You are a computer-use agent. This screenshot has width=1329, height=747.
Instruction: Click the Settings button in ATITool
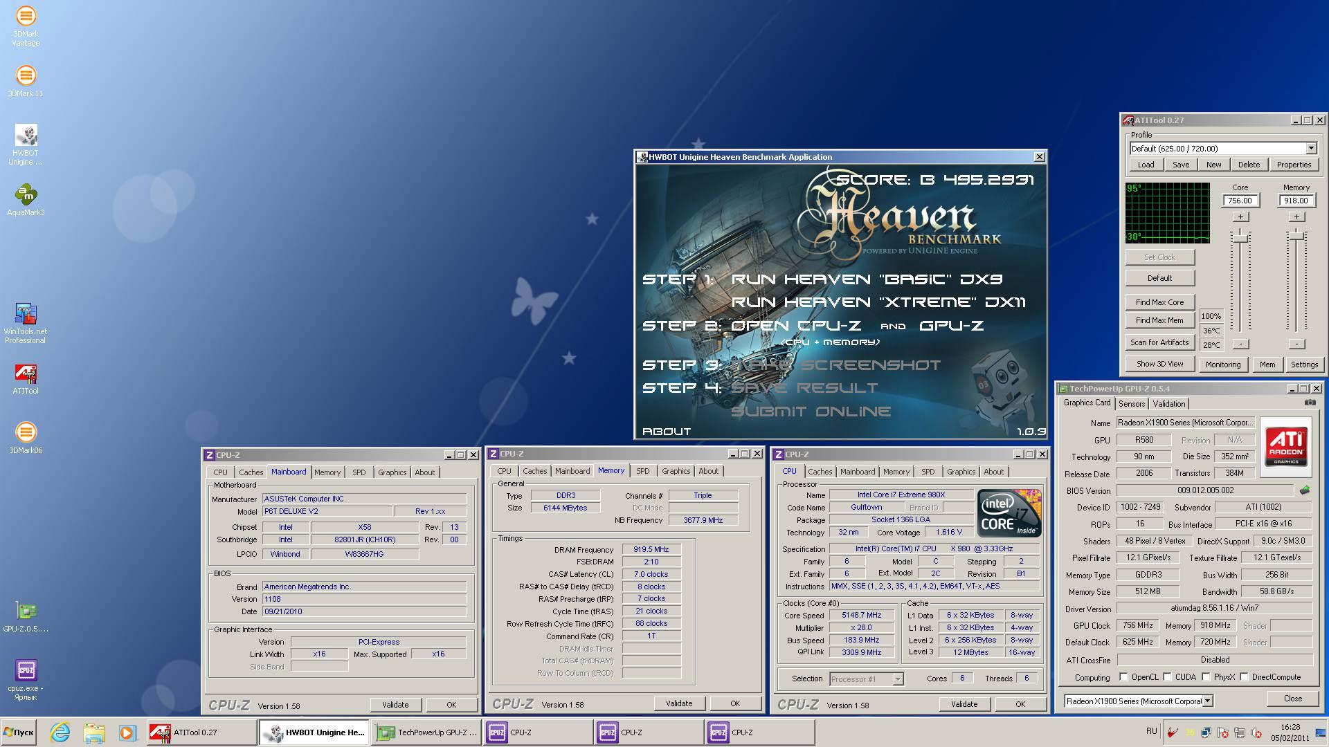(x=1304, y=365)
